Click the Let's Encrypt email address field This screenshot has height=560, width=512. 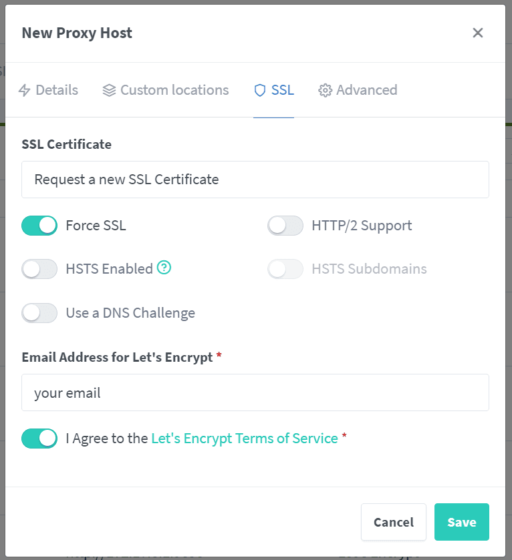255,394
